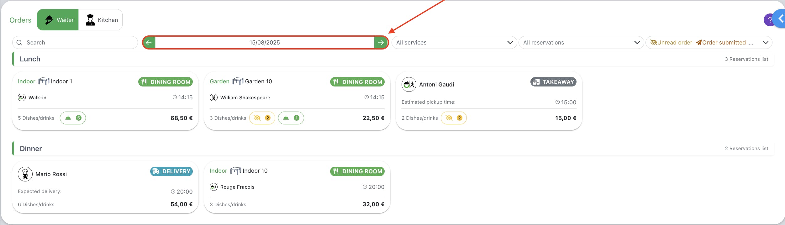Click unread order badge on Antoni Gaudí card
785x225 pixels.
pos(454,118)
